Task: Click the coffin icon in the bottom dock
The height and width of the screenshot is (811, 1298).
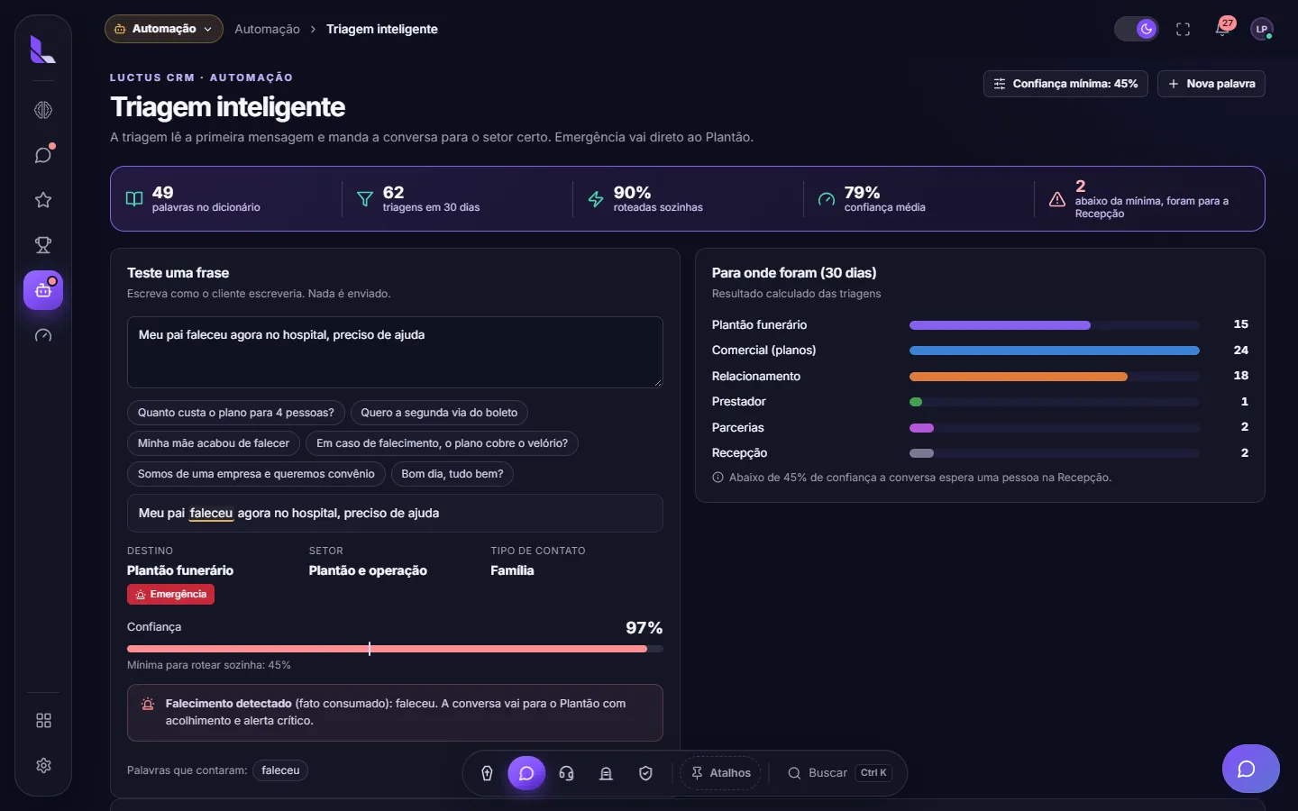Action: (487, 773)
